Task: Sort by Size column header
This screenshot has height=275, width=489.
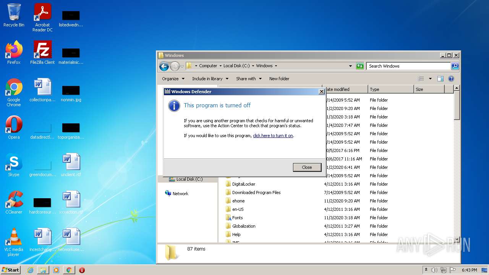Action: [x=429, y=89]
